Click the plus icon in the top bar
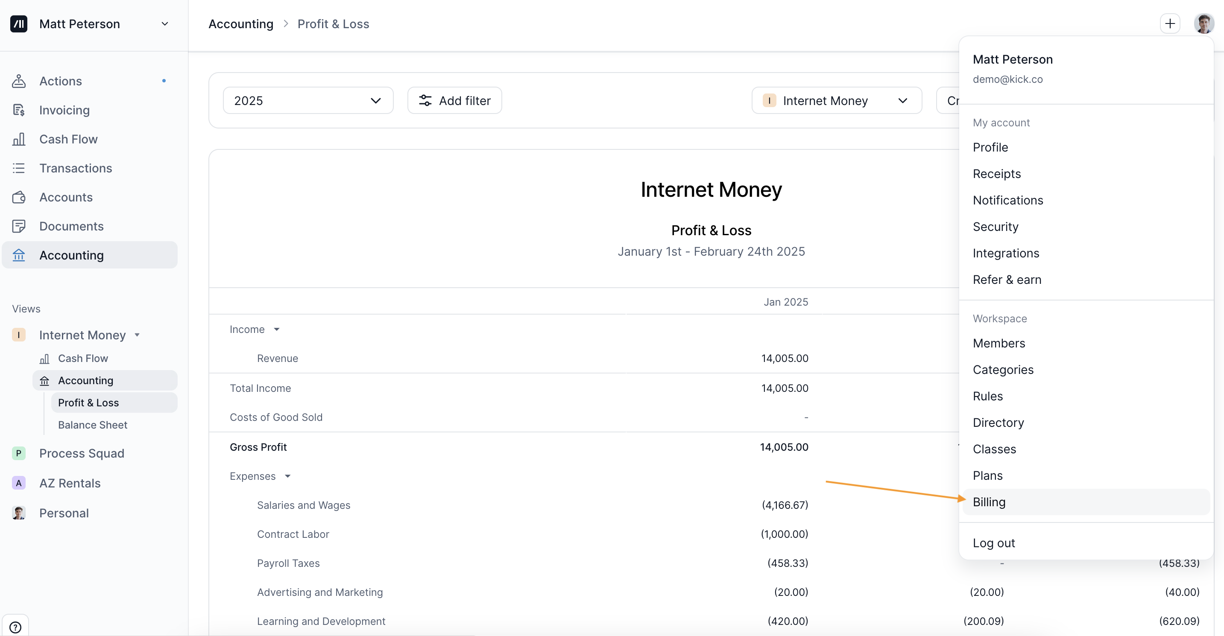 [1169, 23]
